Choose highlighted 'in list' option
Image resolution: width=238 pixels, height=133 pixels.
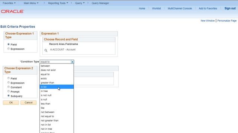[57, 87]
